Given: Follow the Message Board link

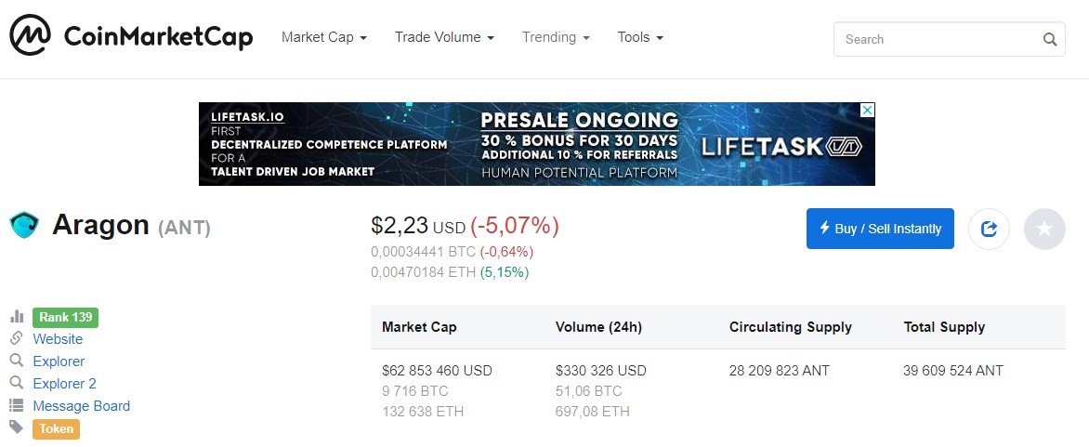Looking at the screenshot, I should [81, 405].
